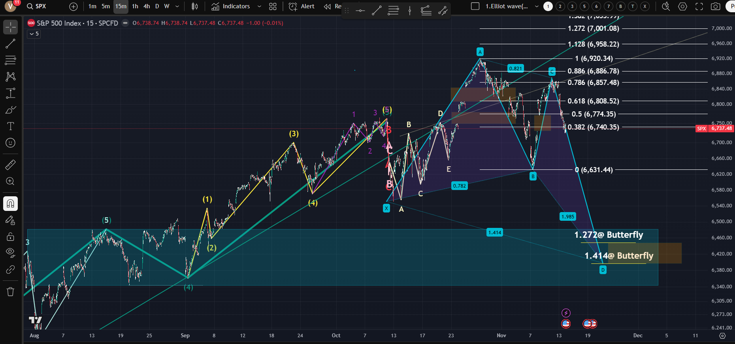Create a new Alert
Viewport: 735px width, 344px height.
[x=302, y=6]
